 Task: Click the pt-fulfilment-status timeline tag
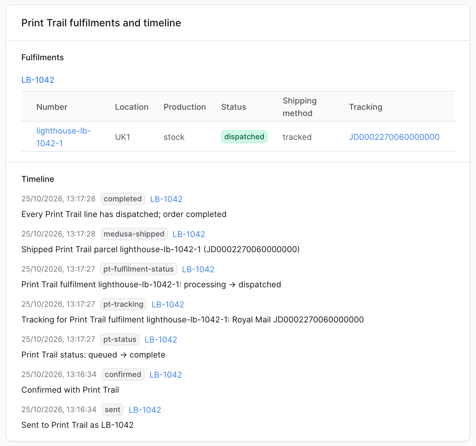(138, 269)
